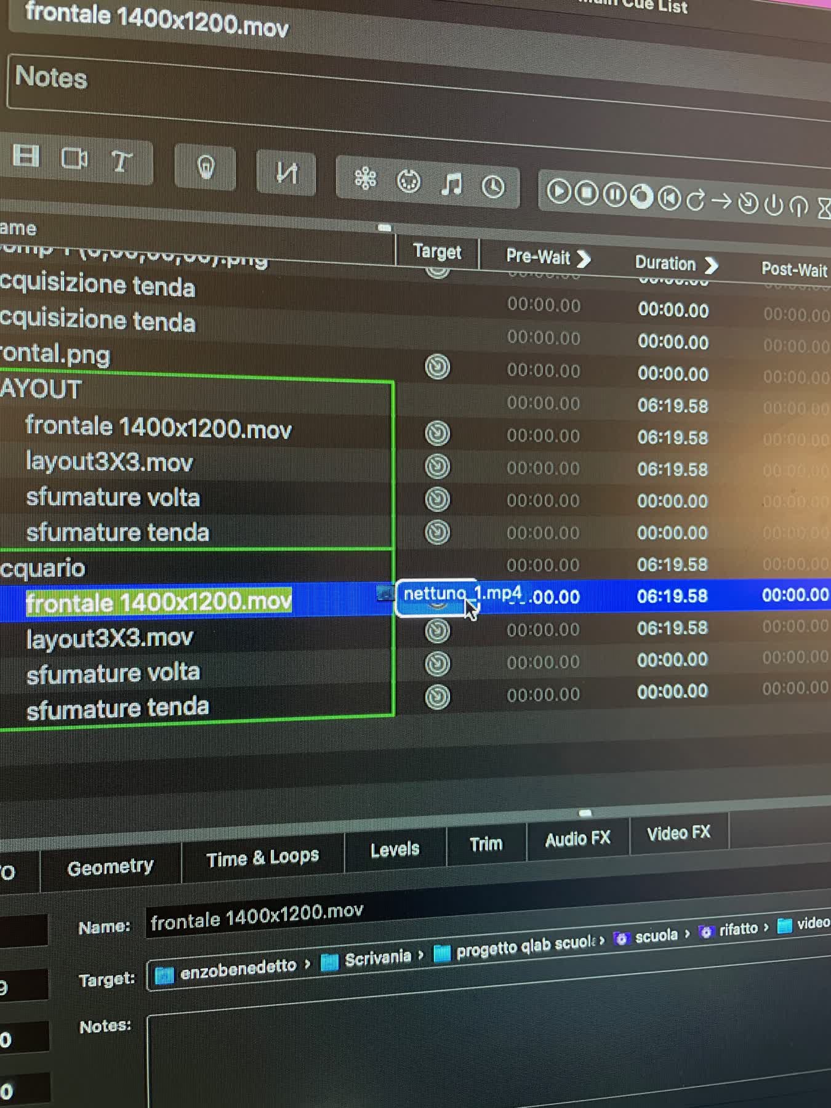The width and height of the screenshot is (831, 1108).
Task: Click the target icon in the frontal.png row
Action: click(437, 367)
